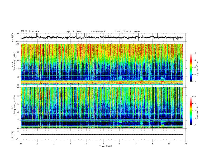209x161 pixels.
Task: Click the date "Apr. 13, 2026"
Action: click(x=74, y=32)
